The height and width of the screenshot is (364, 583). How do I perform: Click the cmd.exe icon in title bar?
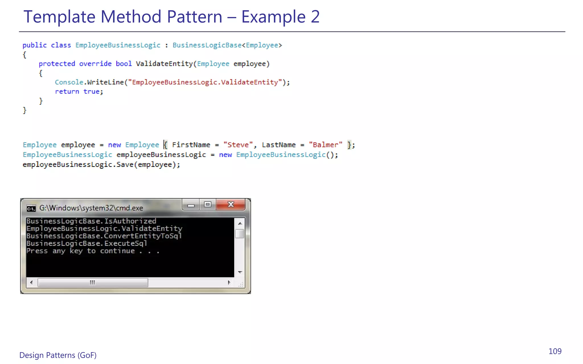(x=31, y=208)
